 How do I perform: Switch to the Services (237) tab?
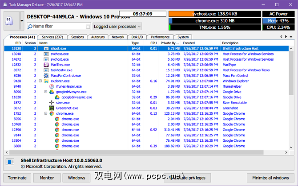(52, 37)
